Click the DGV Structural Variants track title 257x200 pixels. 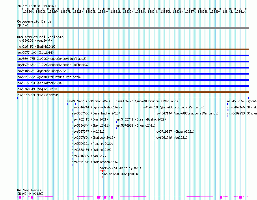40,37
